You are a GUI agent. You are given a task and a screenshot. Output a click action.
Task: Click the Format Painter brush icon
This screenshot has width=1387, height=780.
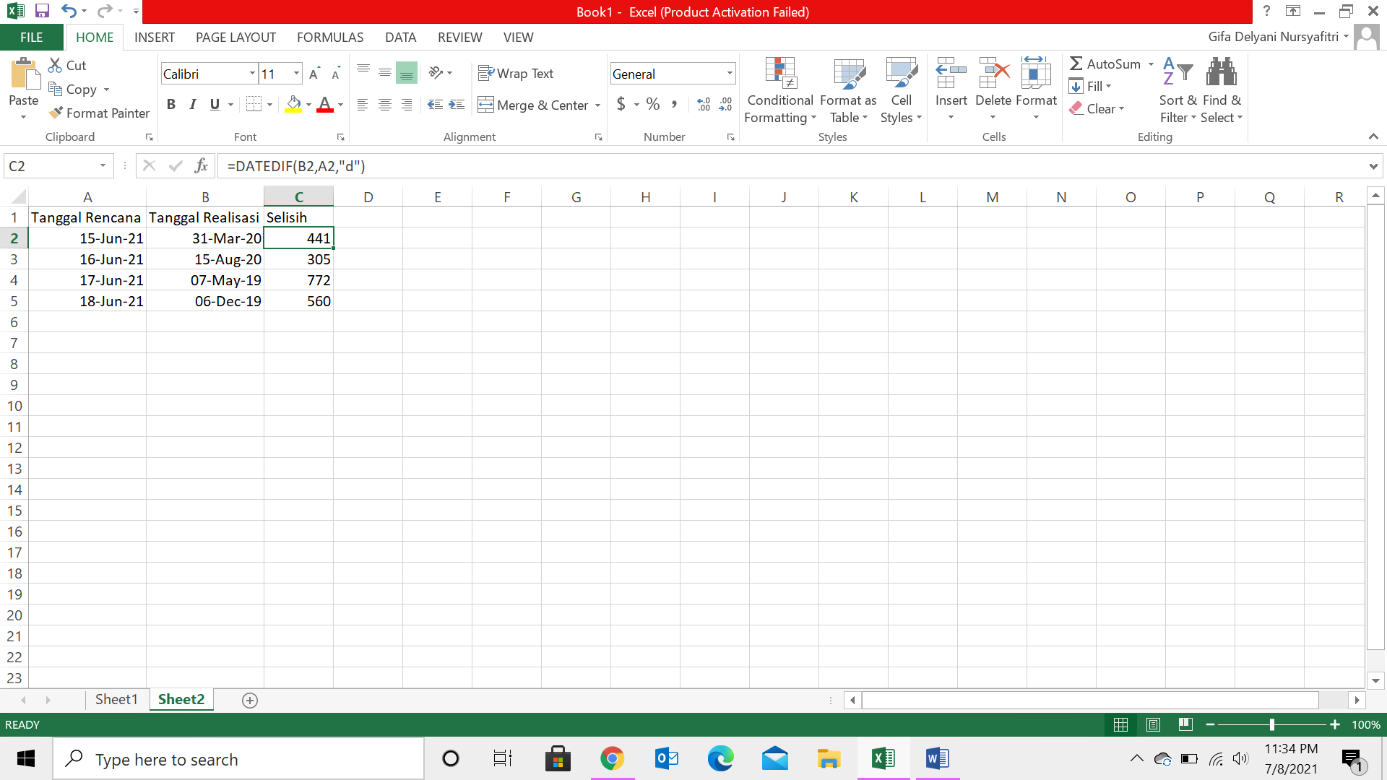click(x=56, y=113)
